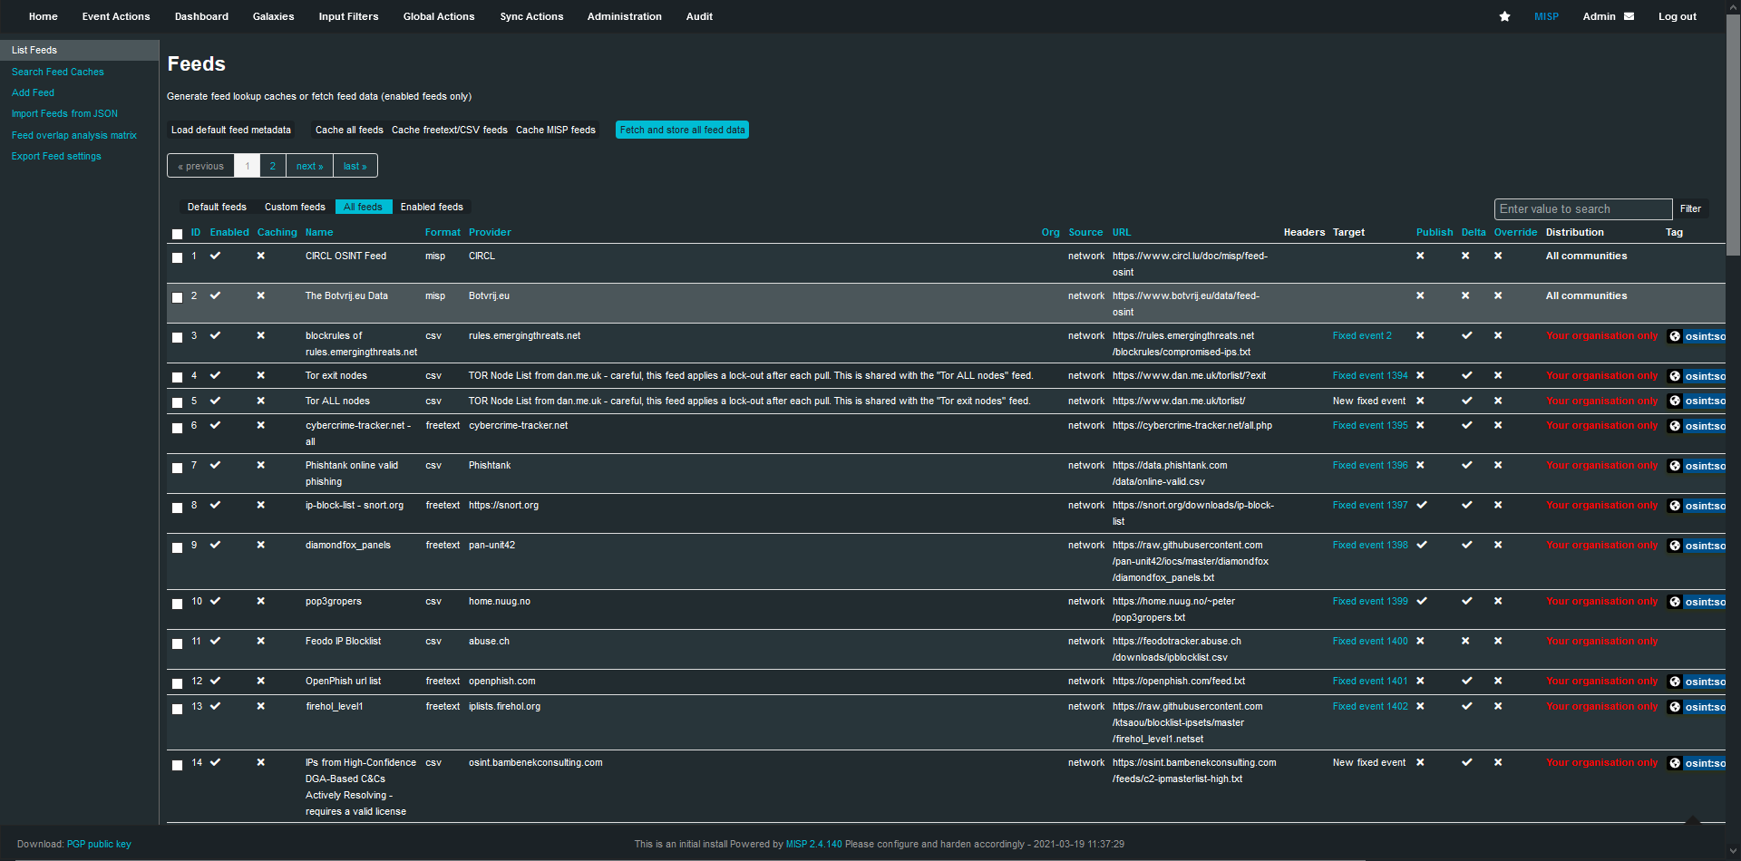Viewport: 1741px width, 861px height.
Task: Click the vertical page scrollbar
Action: pyautogui.click(x=1733, y=136)
